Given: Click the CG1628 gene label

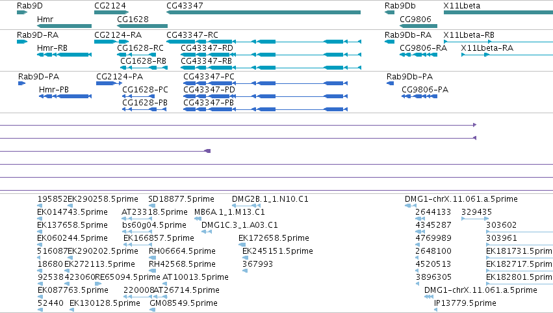Looking at the screenshot, I should point(133,19).
